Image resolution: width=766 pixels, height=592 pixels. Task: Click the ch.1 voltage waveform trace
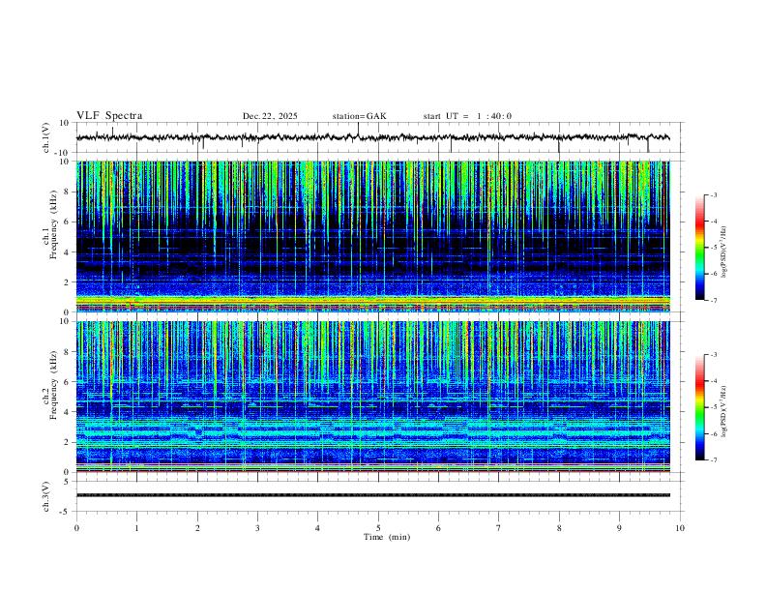click(x=373, y=137)
